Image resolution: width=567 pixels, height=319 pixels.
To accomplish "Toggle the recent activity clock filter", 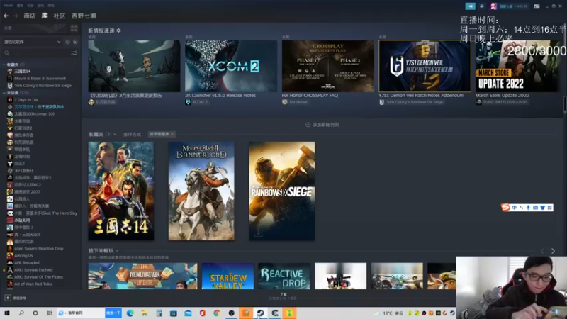I will click(67, 42).
